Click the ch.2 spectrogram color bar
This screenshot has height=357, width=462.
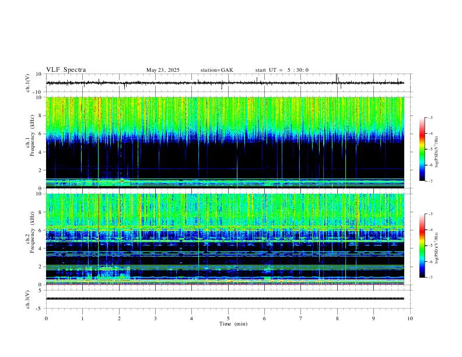(x=422, y=246)
